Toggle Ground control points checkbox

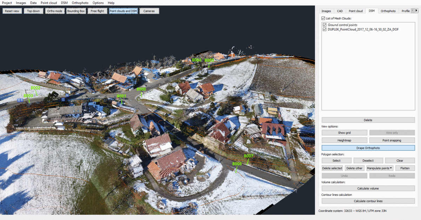(x=325, y=25)
